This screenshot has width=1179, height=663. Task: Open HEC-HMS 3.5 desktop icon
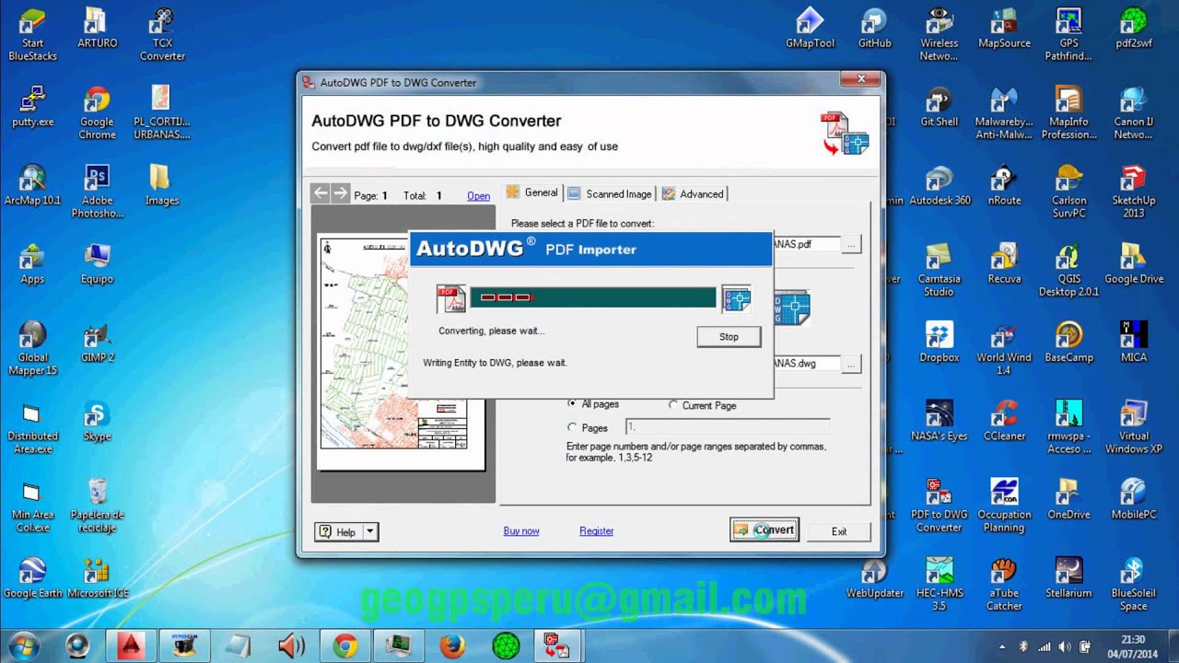[x=939, y=585]
